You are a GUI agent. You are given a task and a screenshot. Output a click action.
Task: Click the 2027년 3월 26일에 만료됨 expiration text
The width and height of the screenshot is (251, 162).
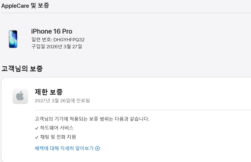(62, 100)
